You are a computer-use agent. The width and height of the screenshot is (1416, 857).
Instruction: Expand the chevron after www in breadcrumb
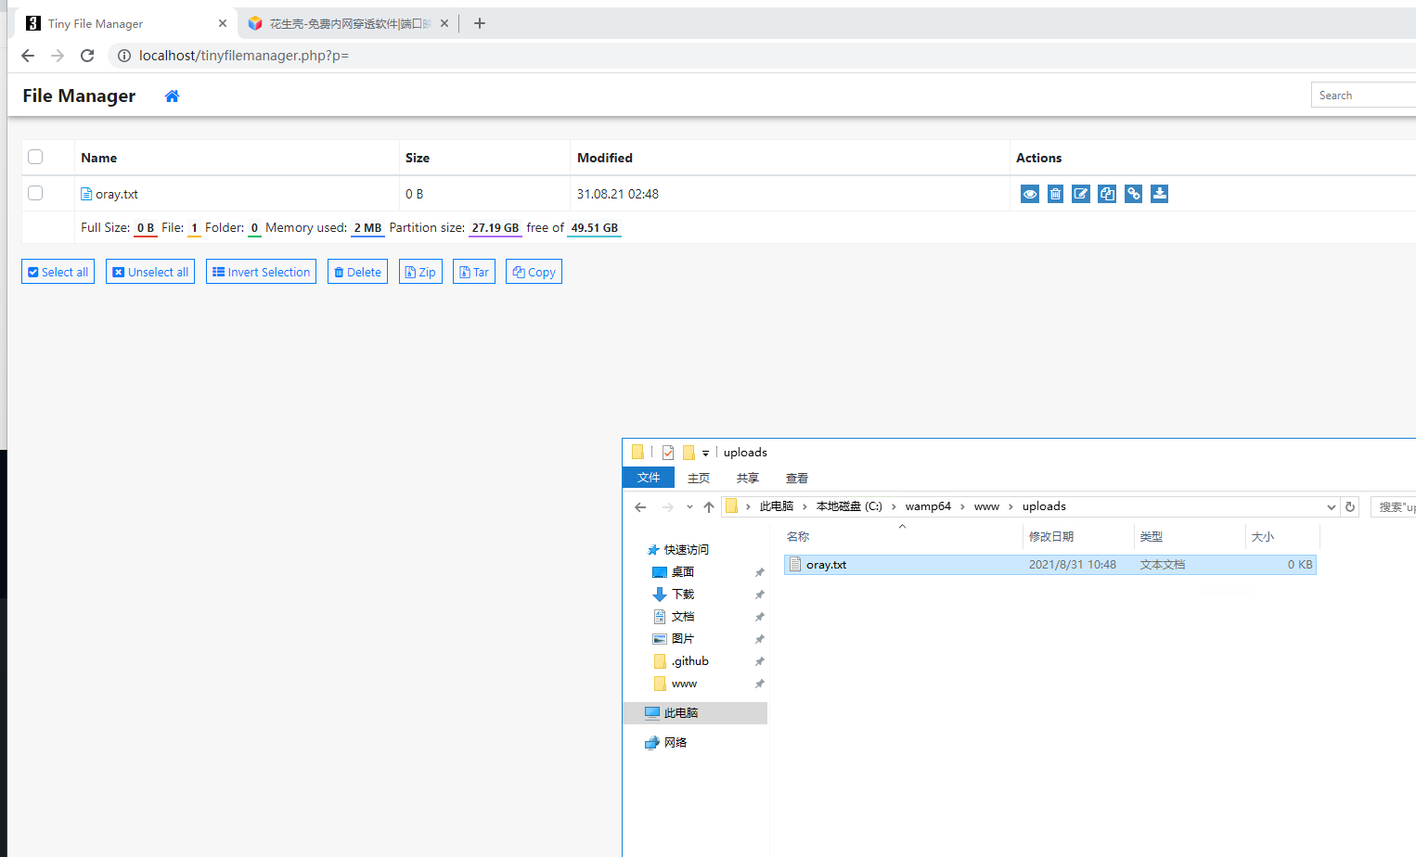tap(1011, 506)
